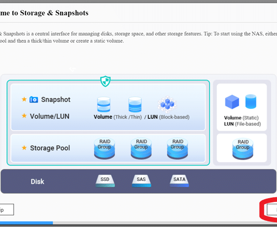Select the thick volume cylinder icon

click(x=104, y=105)
